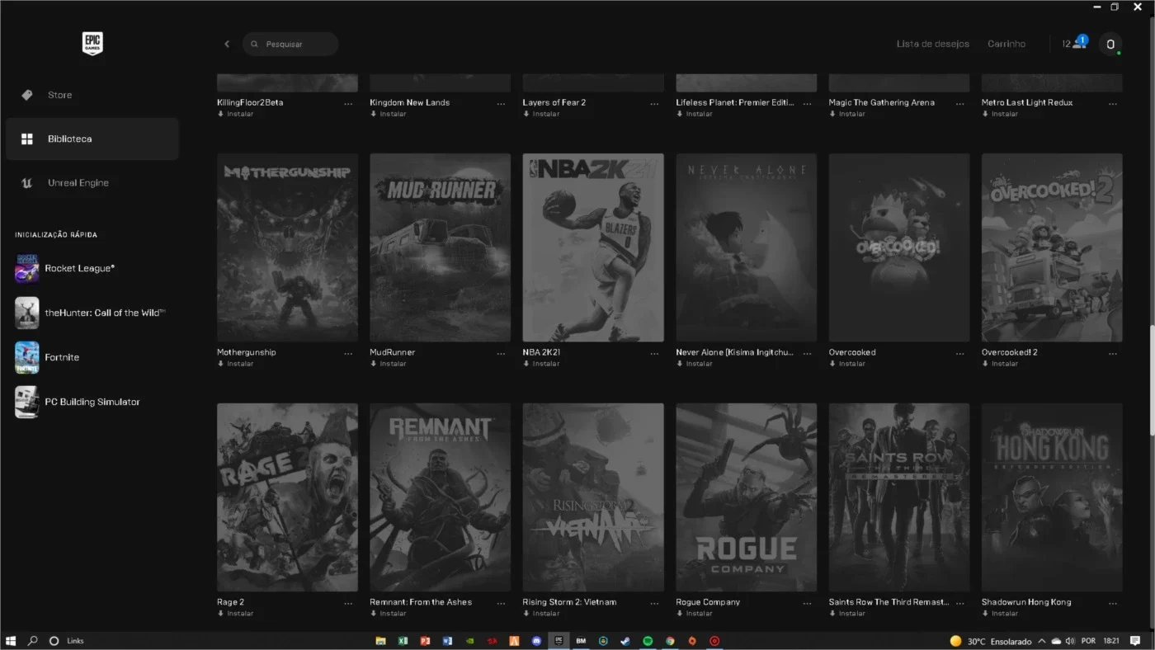The image size is (1155, 650).
Task: Open options menu for MudRunner
Action: point(501,353)
